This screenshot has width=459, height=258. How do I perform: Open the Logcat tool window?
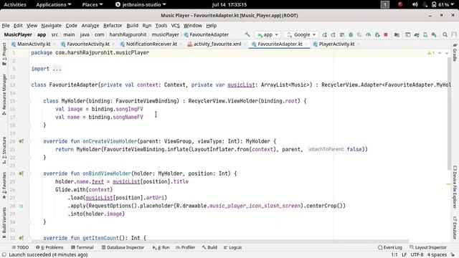232,247
